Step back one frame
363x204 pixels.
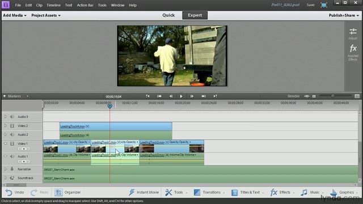coord(171,96)
